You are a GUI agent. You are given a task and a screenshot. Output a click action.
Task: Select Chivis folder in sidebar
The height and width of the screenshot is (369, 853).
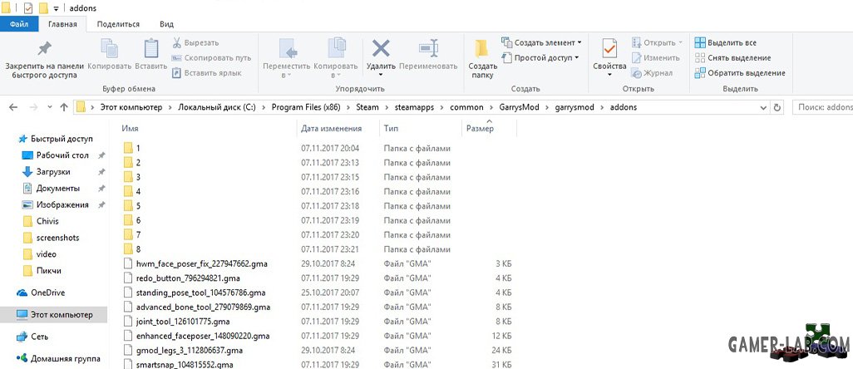[x=41, y=221]
